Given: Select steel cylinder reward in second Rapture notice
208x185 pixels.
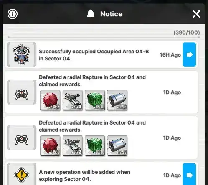Looking at the screenshot, I should (117, 145).
